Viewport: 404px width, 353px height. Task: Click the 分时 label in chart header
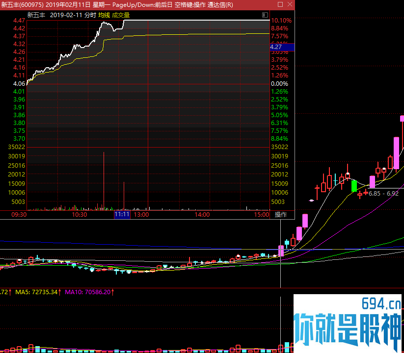point(90,15)
